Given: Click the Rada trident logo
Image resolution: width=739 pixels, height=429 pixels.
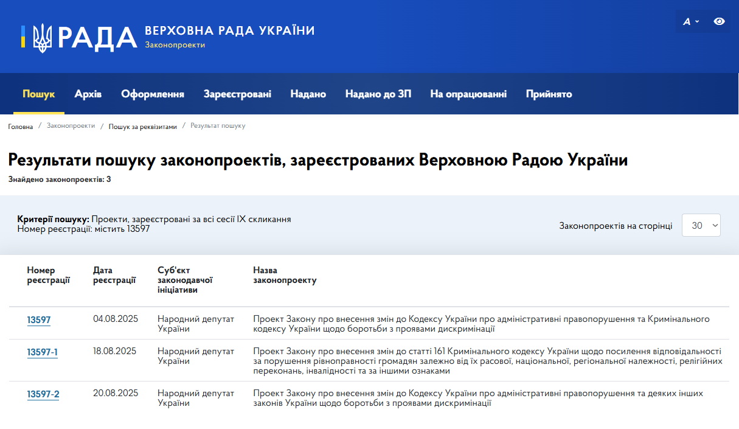Looking at the screenshot, I should point(43,38).
